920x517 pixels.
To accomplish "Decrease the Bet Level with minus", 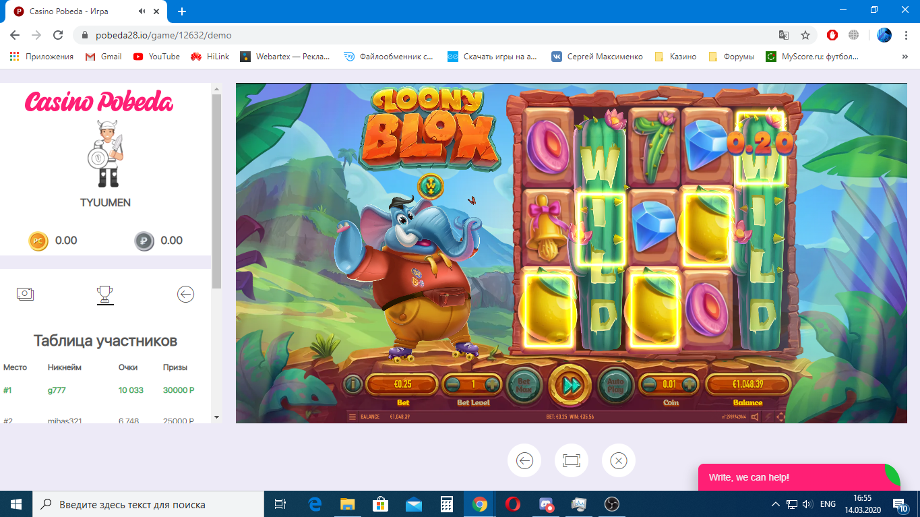I will [454, 385].
